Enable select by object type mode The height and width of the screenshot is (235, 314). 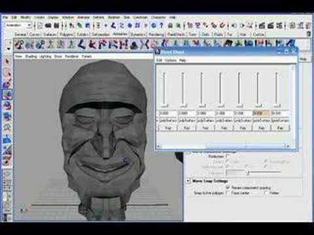point(80,25)
